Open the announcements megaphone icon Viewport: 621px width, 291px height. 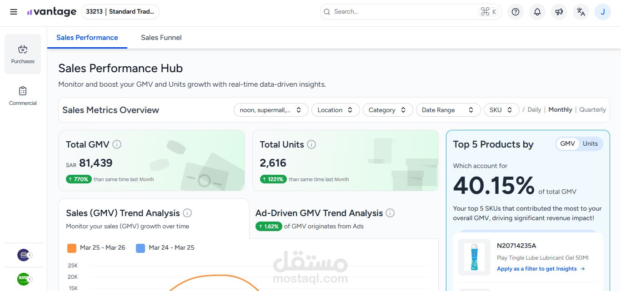559,12
